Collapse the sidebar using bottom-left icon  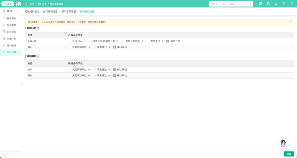pyautogui.click(x=4, y=154)
